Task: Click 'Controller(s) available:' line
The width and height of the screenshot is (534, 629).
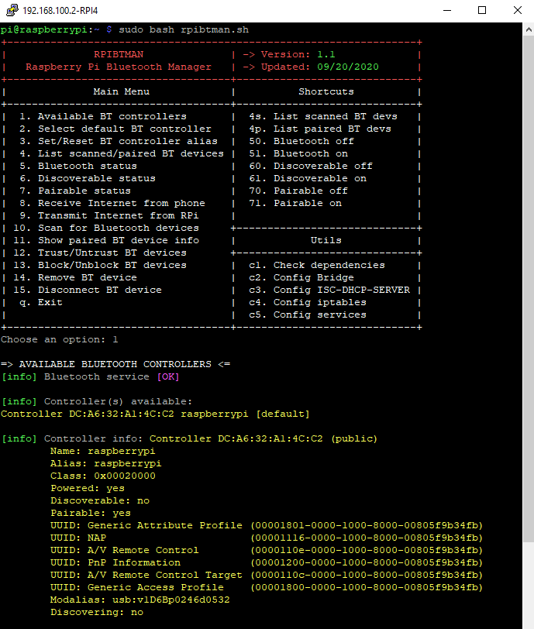Action: click(118, 402)
